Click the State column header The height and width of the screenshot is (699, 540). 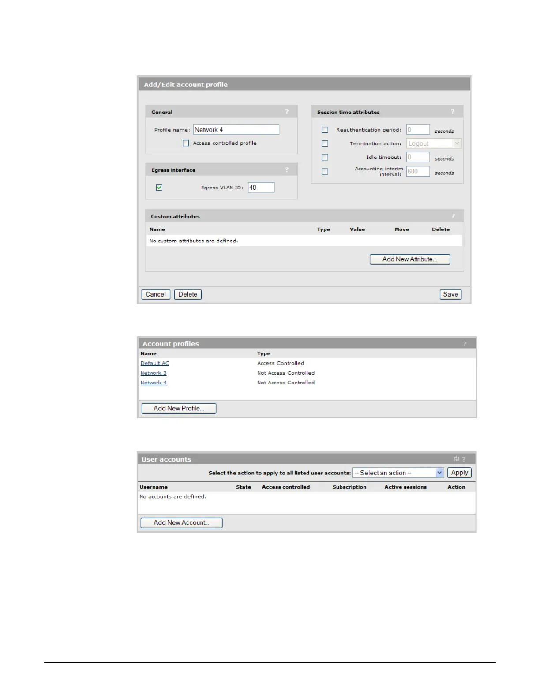[244, 487]
